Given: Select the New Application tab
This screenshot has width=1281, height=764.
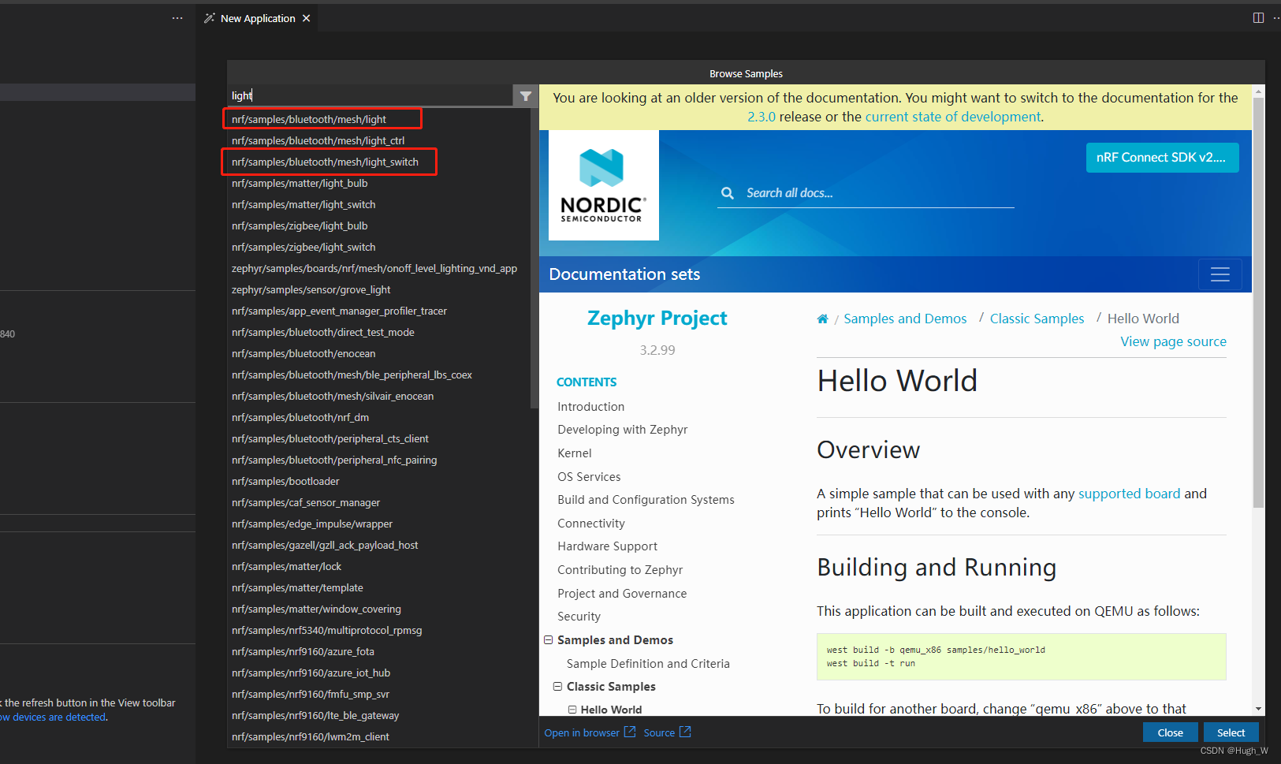Looking at the screenshot, I should click(257, 18).
